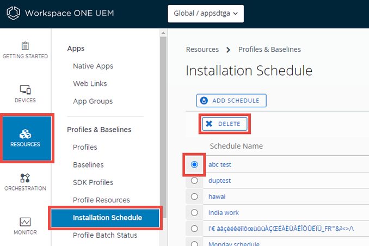This screenshot has height=246, width=369.
Task: Open SDK Profiles menu item
Action: pos(93,182)
